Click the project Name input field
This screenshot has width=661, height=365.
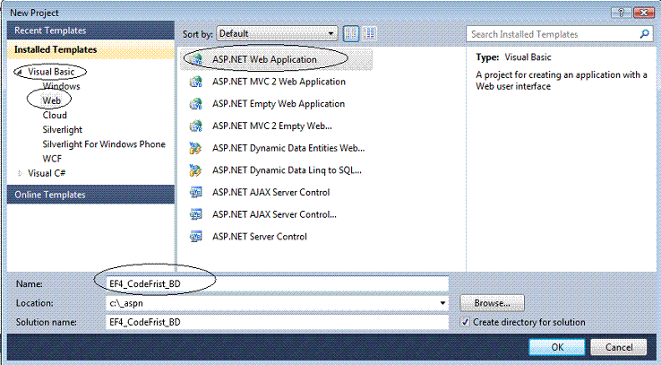point(277,283)
